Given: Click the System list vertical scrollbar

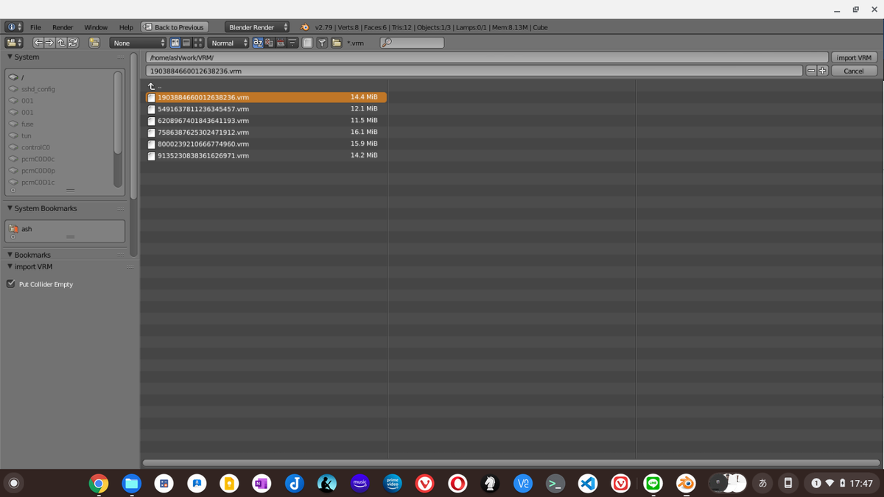Looking at the screenshot, I should point(118,112).
